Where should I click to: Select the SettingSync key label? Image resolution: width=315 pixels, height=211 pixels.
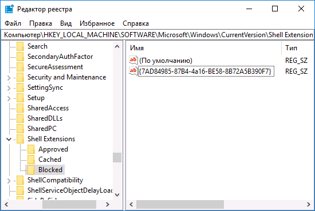click(x=45, y=87)
